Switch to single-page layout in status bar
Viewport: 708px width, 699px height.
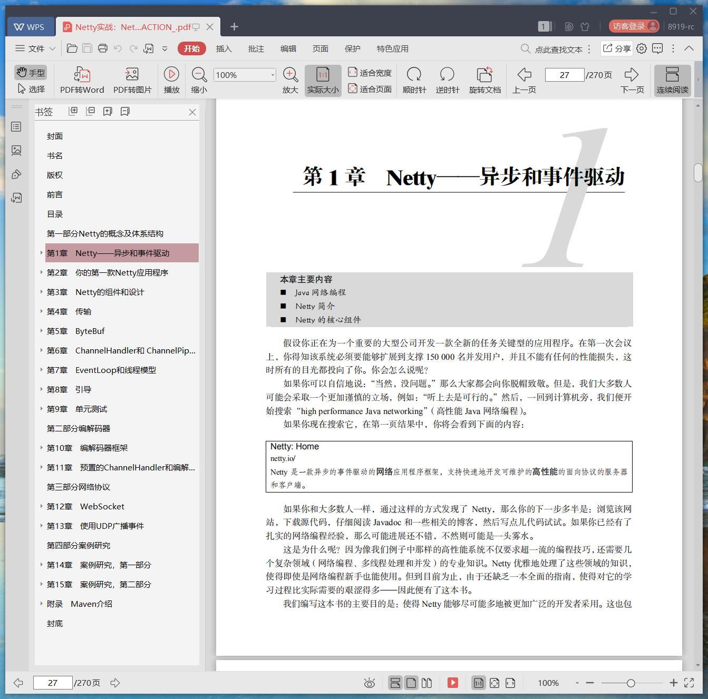(x=411, y=683)
